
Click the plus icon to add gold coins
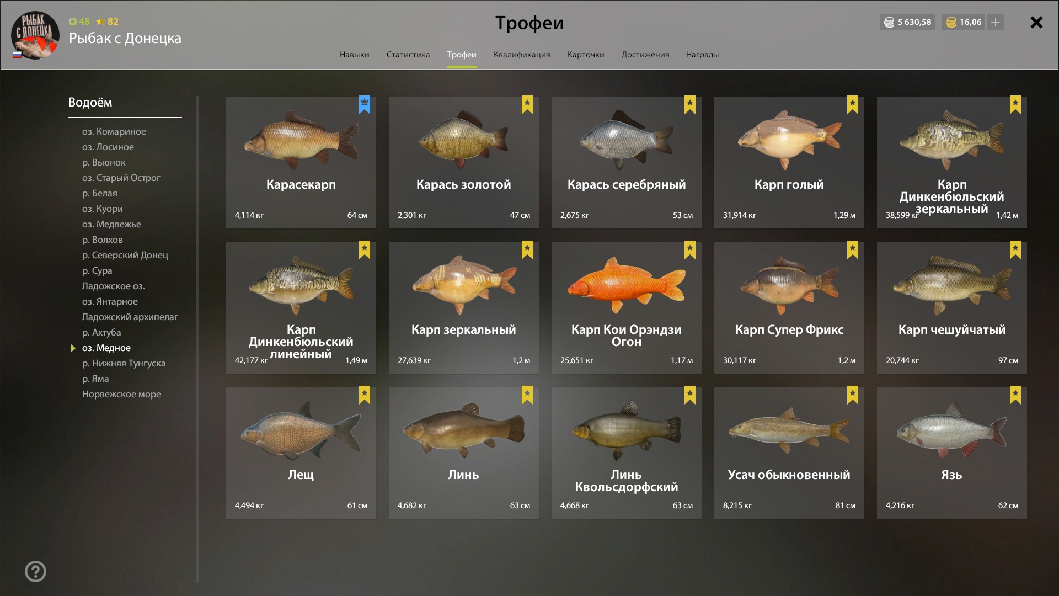point(996,22)
